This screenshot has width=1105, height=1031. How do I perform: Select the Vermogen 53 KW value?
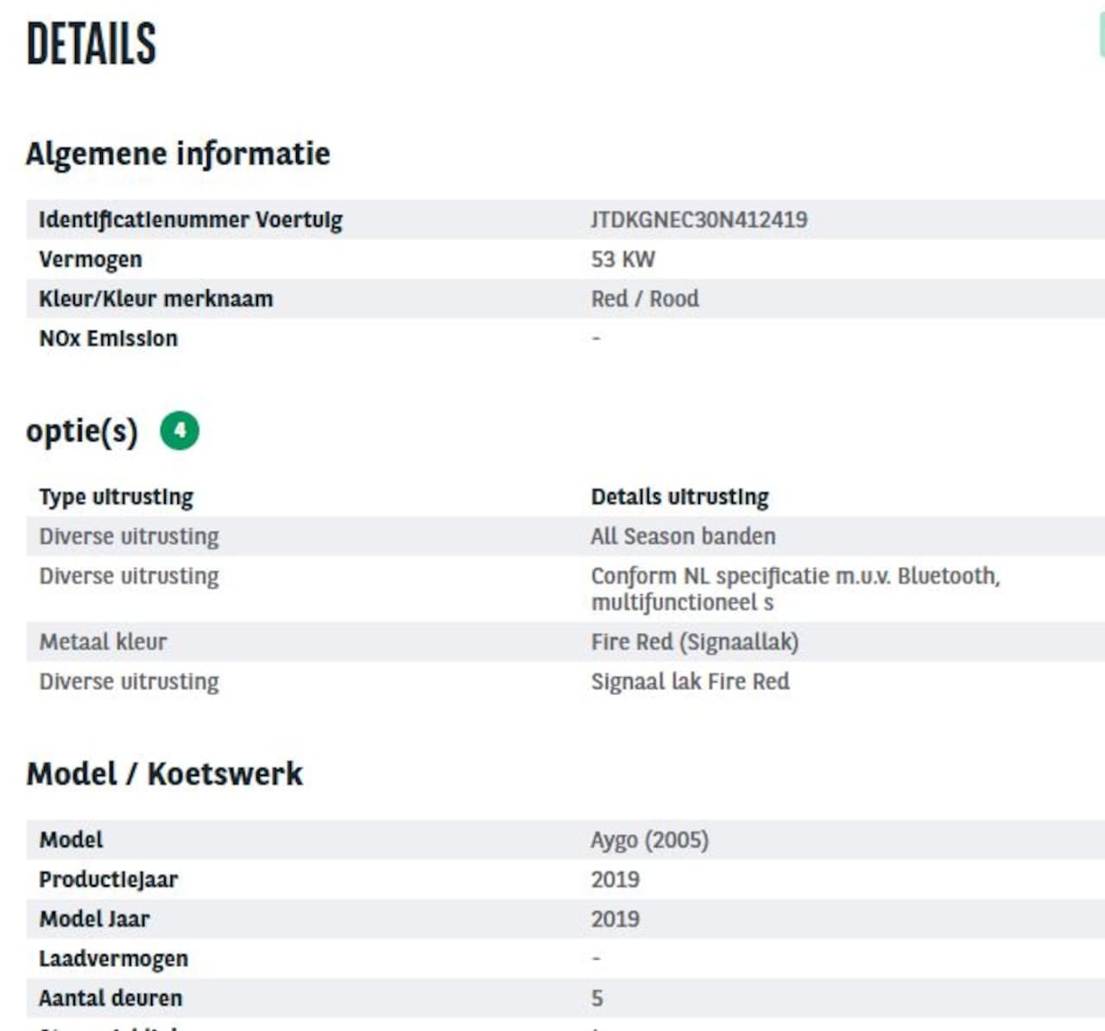point(622,259)
